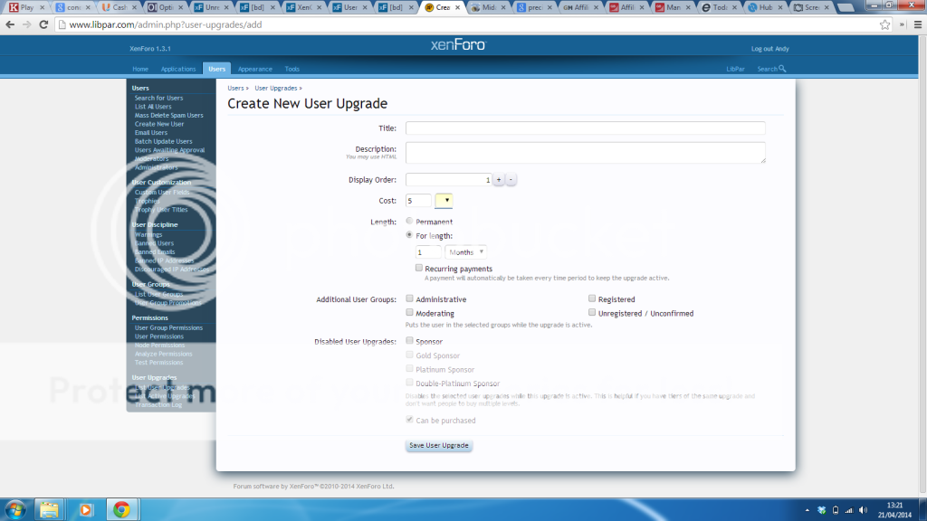This screenshot has height=521, width=927.
Task: Open Chrome from the taskbar
Action: pos(122,509)
